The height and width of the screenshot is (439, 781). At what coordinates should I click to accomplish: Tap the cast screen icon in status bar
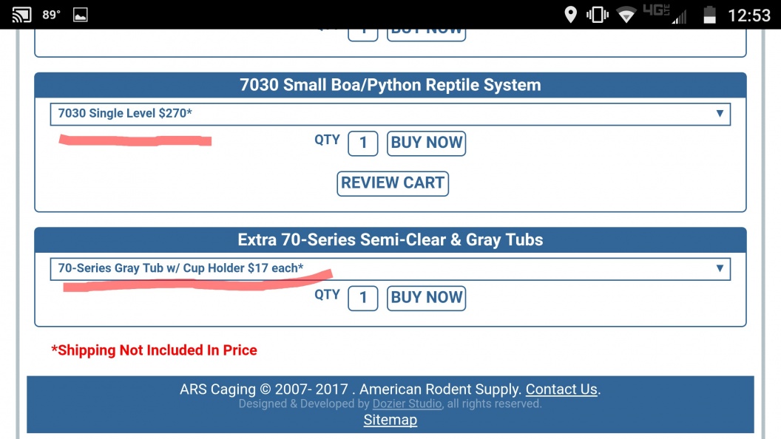coord(21,15)
